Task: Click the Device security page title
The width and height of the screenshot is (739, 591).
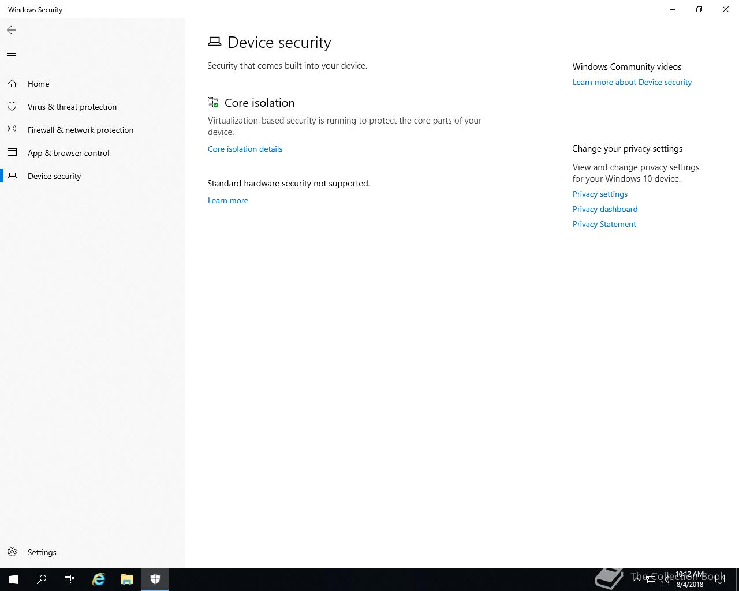Action: [x=279, y=42]
